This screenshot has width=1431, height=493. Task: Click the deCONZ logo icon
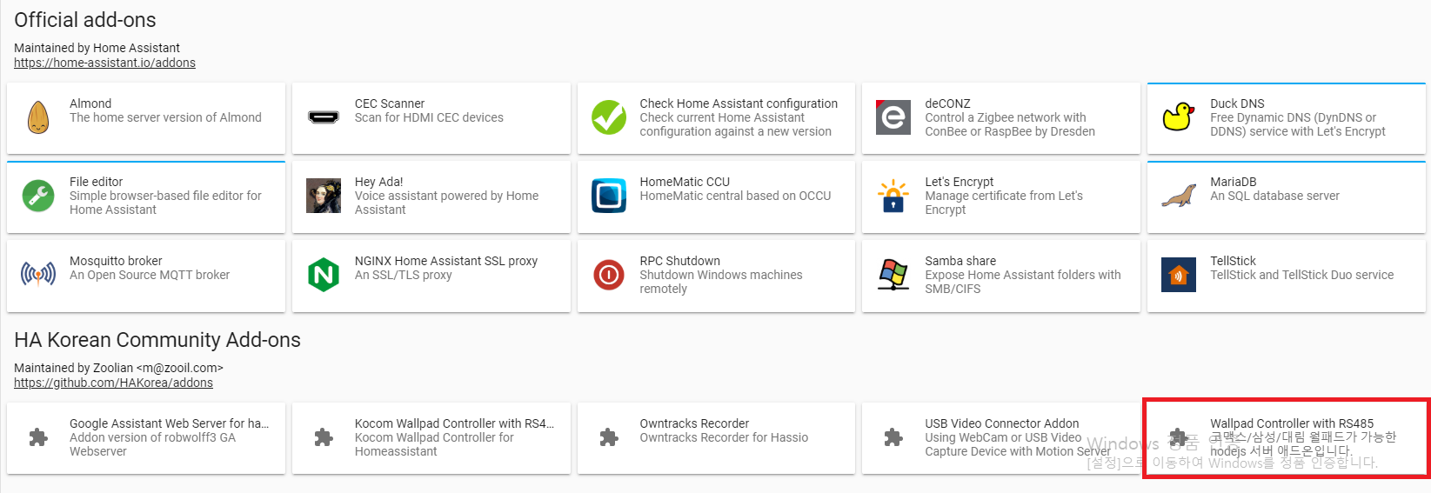[893, 117]
